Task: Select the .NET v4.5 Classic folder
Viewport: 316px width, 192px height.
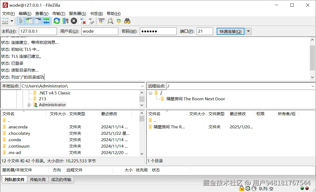Action: click(x=55, y=93)
